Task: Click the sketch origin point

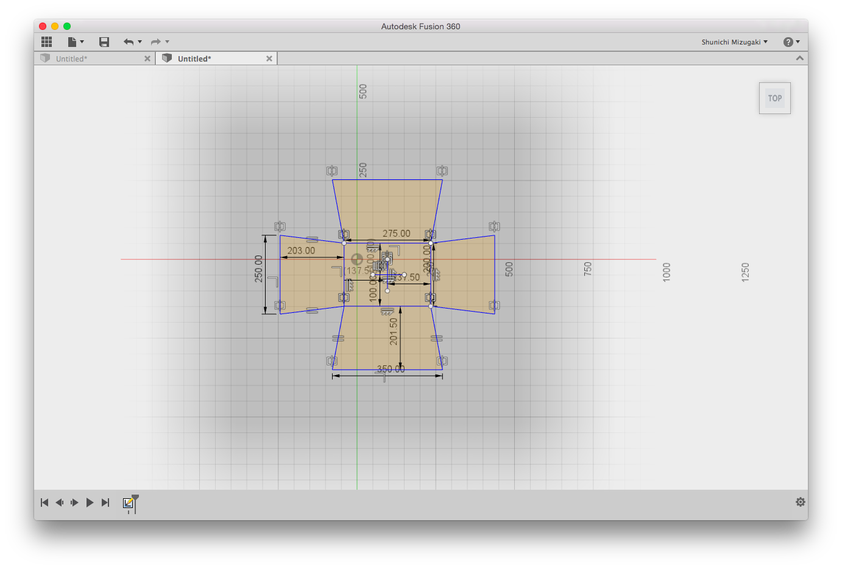Action: pos(357,259)
